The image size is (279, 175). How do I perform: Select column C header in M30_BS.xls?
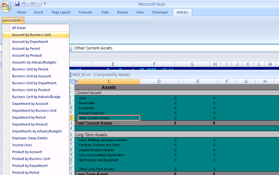[x=109, y=81]
